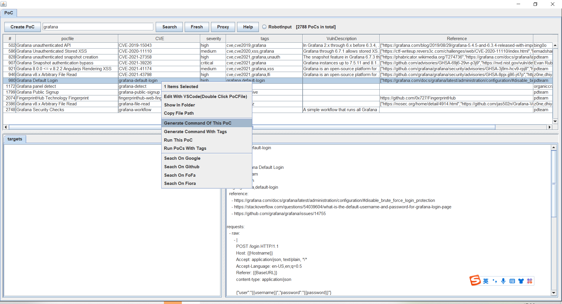Click the table's horizontal scroll right arrow
Image resolution: width=562 pixels, height=304 pixels.
click(x=549, y=127)
